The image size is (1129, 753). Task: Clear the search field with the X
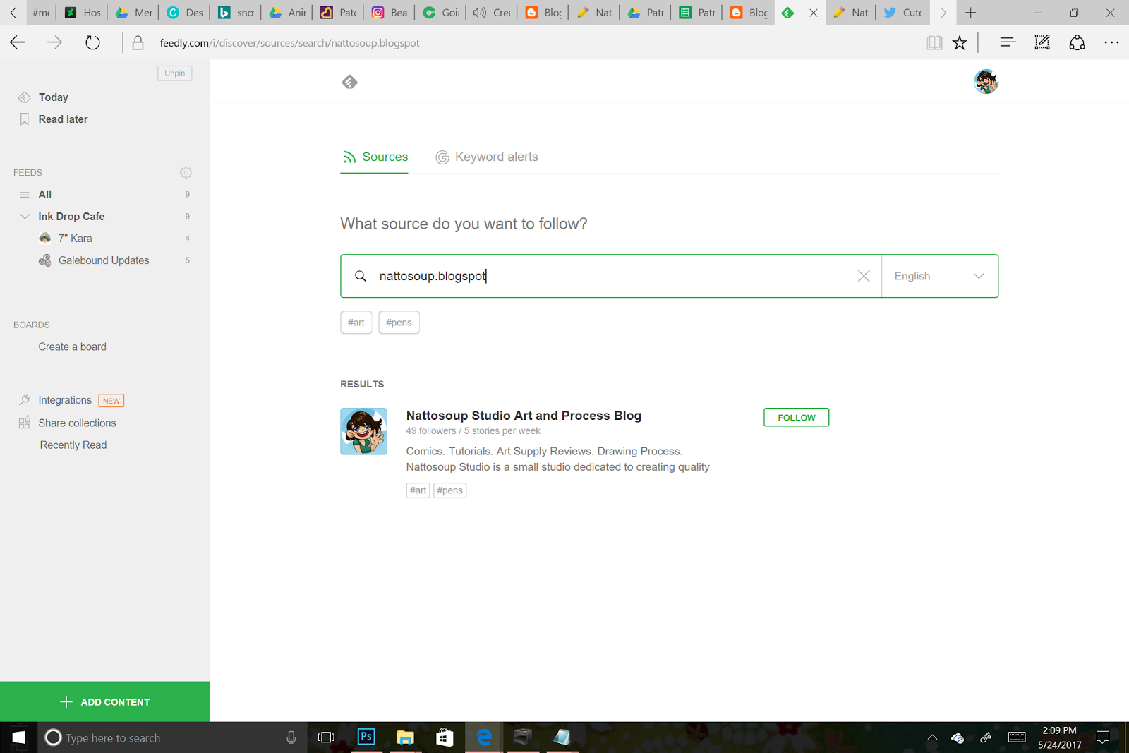pos(864,276)
